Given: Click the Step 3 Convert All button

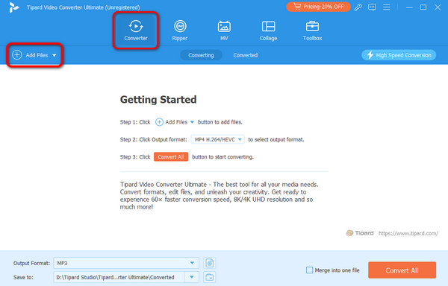Looking at the screenshot, I should pyautogui.click(x=171, y=156).
